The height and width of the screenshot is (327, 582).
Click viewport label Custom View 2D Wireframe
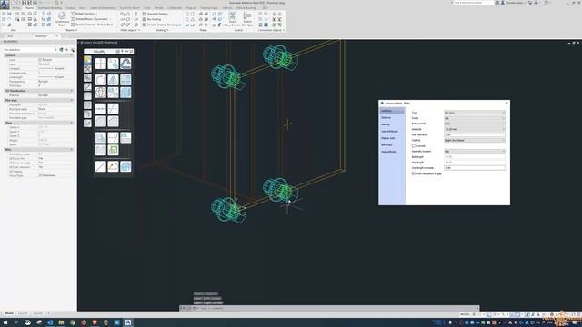point(99,43)
